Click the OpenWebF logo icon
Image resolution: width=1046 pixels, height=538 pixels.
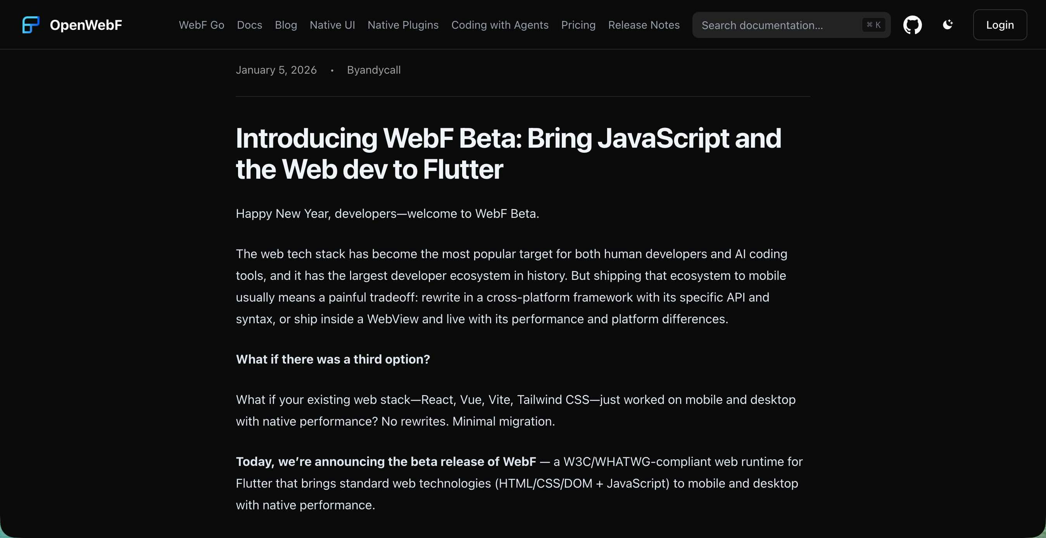coord(31,25)
